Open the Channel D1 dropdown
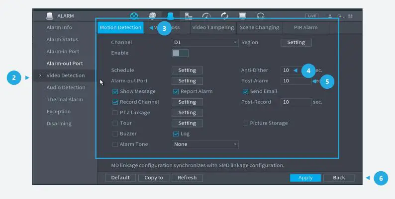 click(x=205, y=43)
